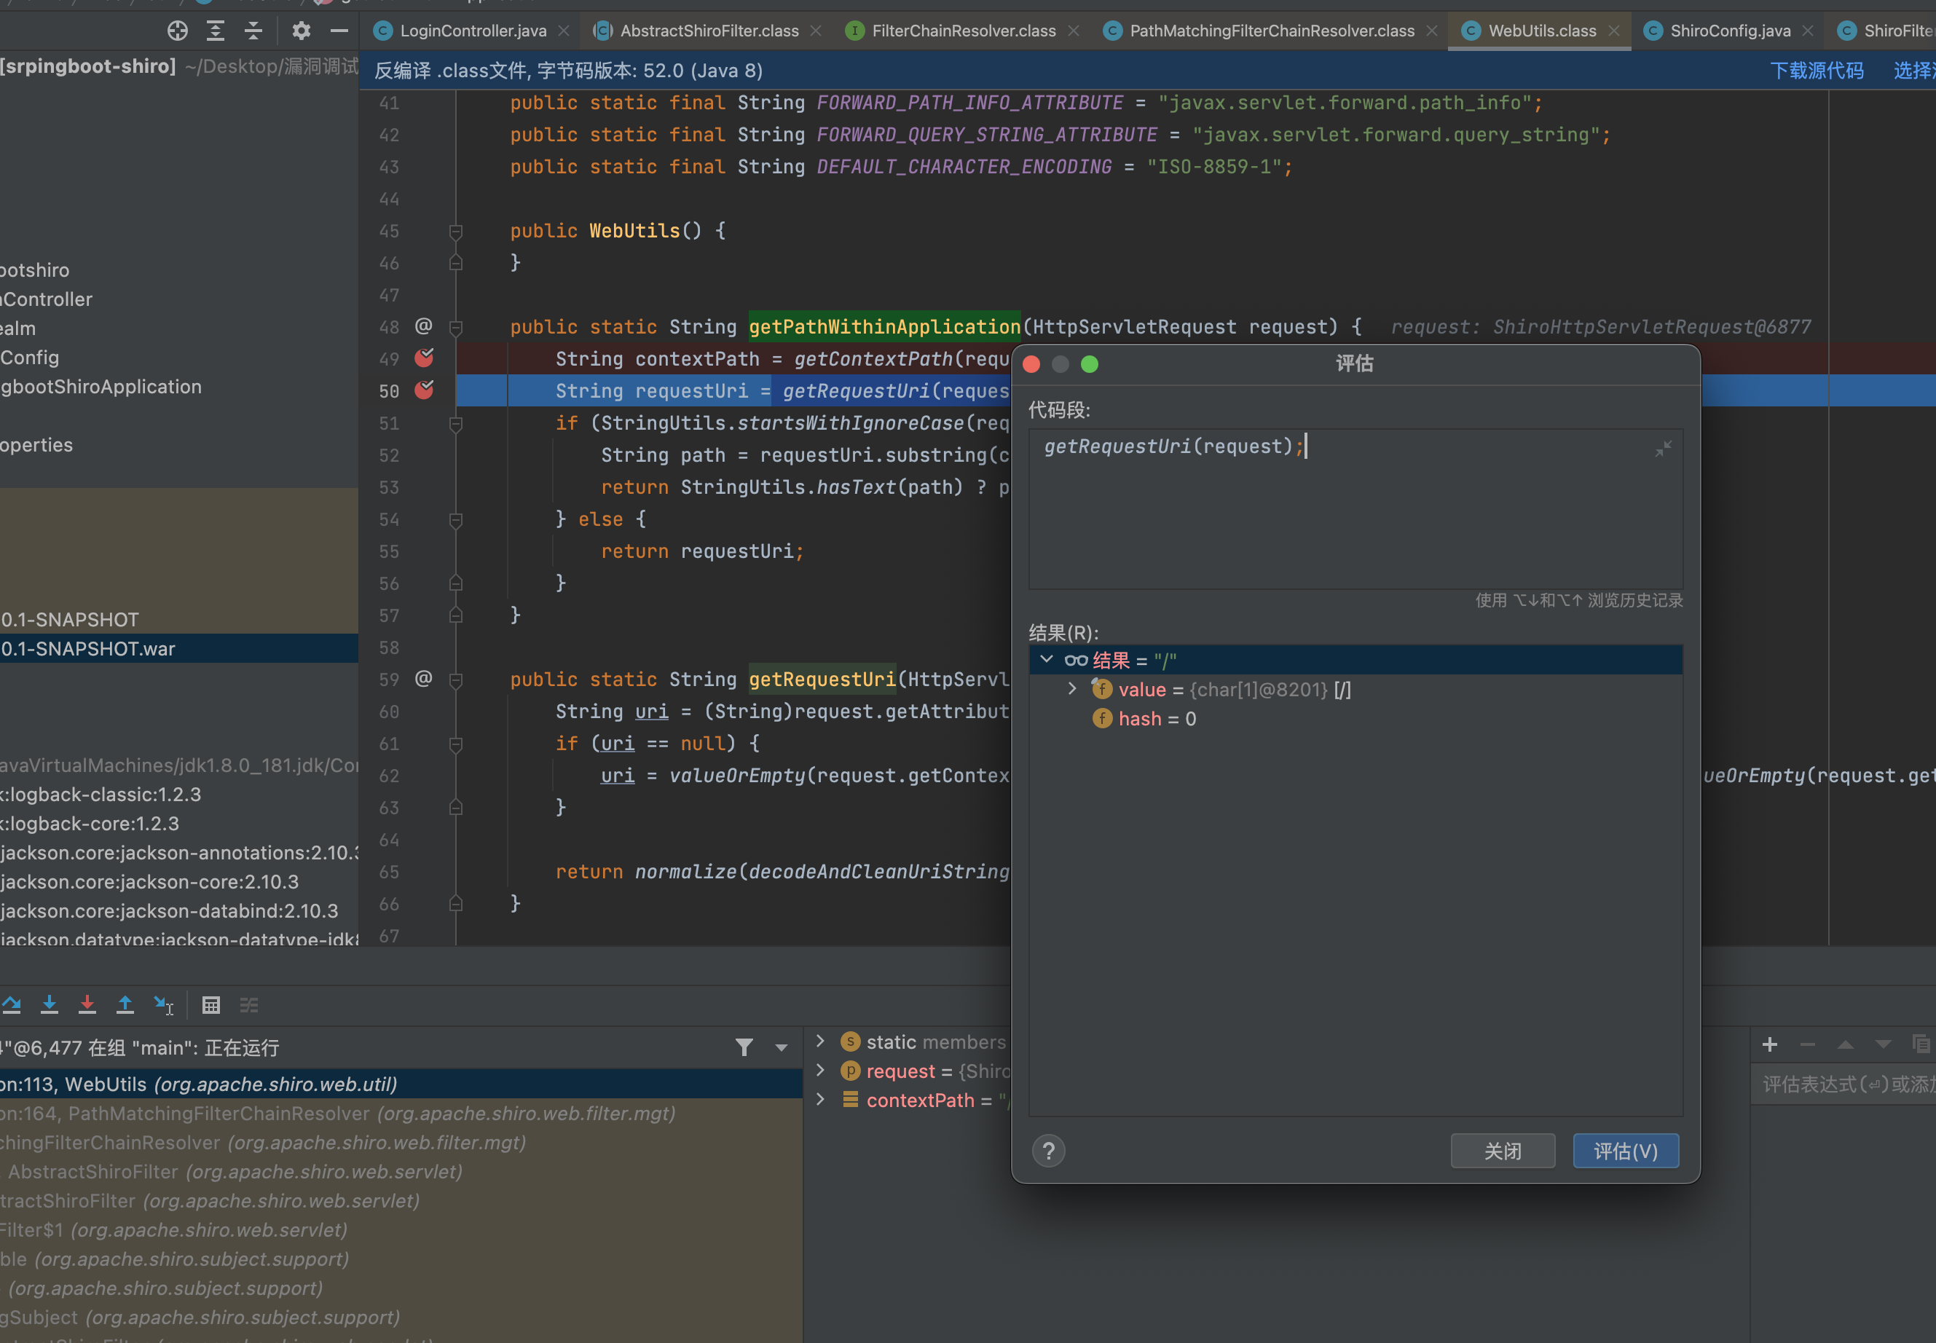
Task: Click the 关闭 close button in dialog
Action: (1503, 1150)
